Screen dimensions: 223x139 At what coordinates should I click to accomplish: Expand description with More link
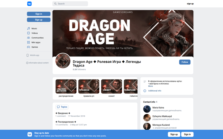pyautogui.click(x=151, y=86)
